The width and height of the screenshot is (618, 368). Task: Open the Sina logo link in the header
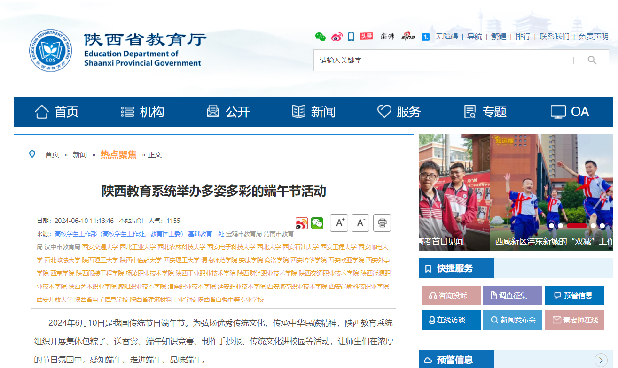click(408, 37)
